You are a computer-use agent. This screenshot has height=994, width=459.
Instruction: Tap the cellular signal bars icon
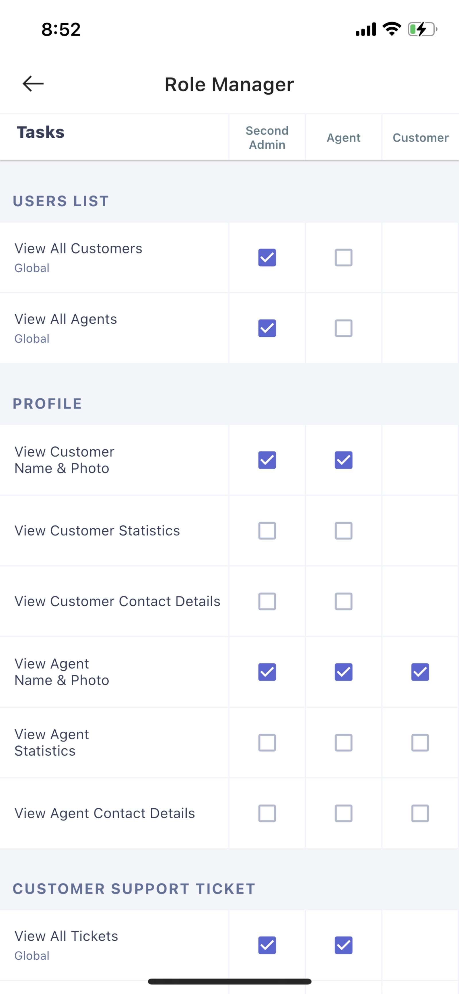(x=366, y=29)
